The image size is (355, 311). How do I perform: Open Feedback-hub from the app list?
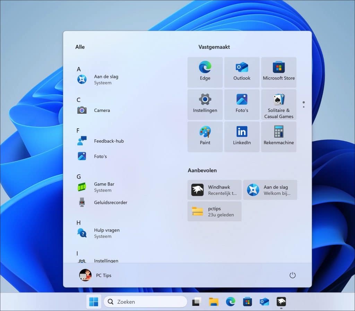pos(109,141)
